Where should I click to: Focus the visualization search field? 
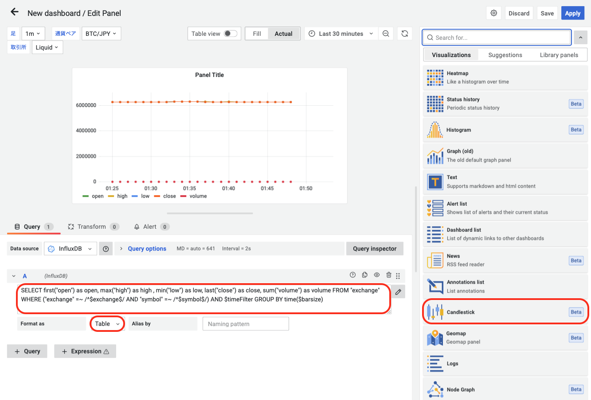[x=497, y=38]
